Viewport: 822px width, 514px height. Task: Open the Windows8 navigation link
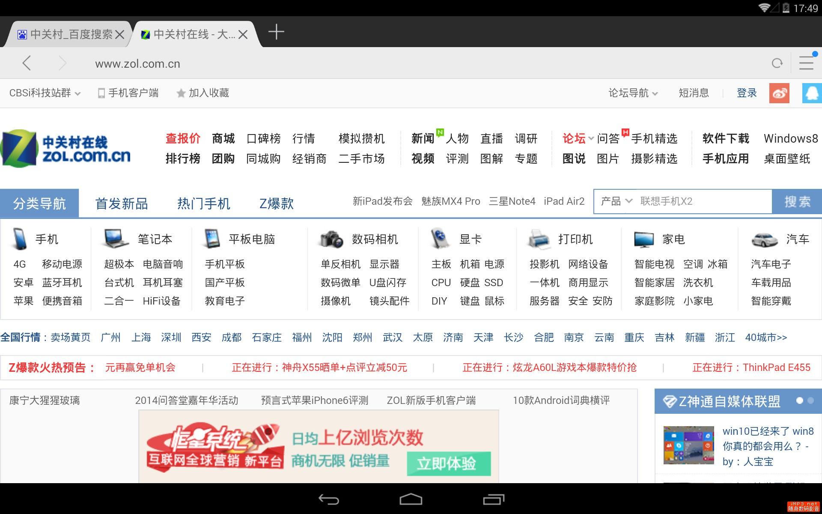click(791, 138)
